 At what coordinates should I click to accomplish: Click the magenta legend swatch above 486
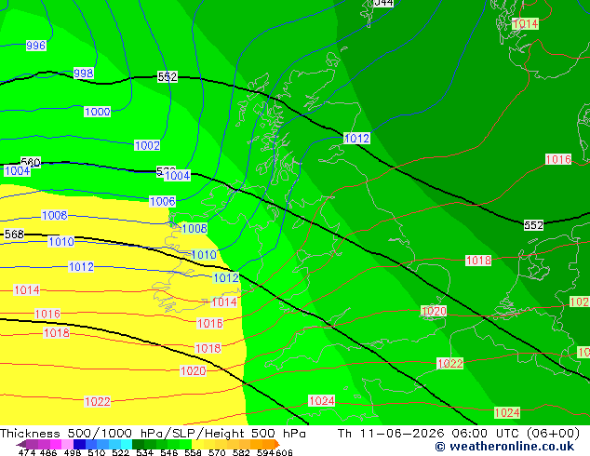(56, 444)
